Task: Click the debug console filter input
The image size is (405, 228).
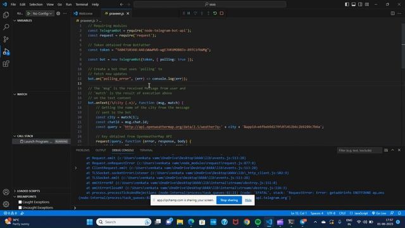Action: point(359,151)
